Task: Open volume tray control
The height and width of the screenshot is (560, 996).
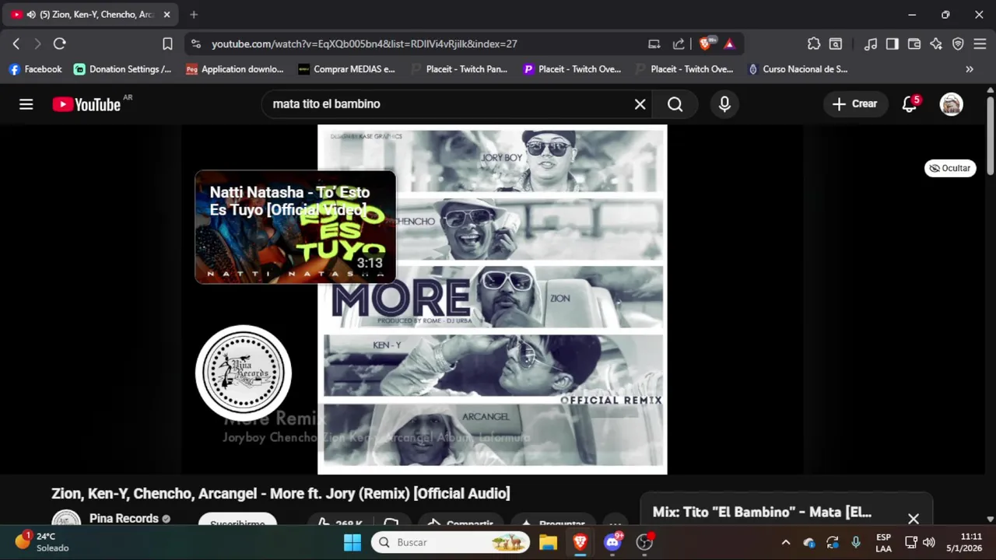Action: coord(929,542)
